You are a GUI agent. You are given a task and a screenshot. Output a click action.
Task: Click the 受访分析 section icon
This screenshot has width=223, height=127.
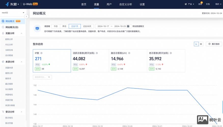(x=3, y=112)
